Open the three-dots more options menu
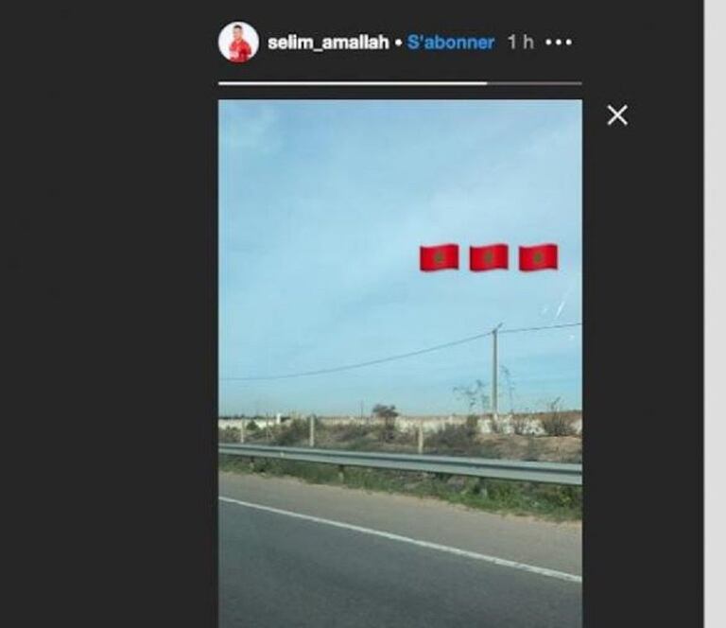The height and width of the screenshot is (628, 726). click(x=559, y=43)
